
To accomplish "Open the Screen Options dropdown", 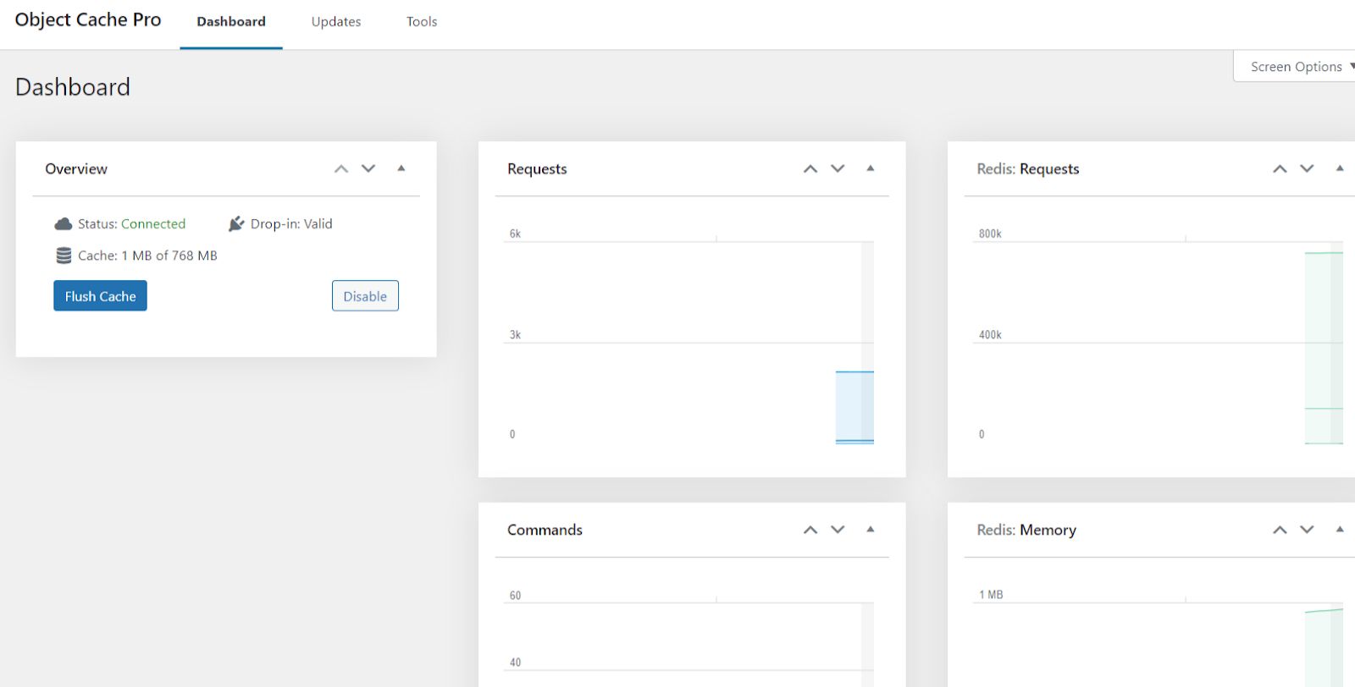I will click(x=1296, y=66).
